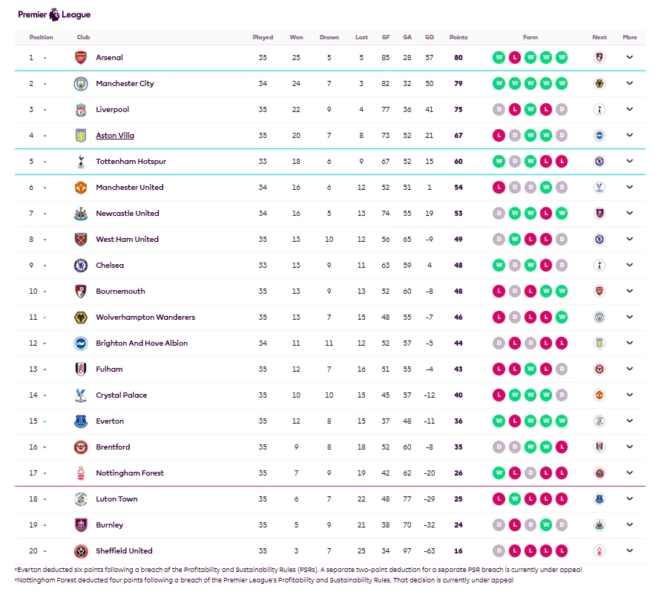Click the Liverpool club crest icon
664x595 pixels.
81,110
